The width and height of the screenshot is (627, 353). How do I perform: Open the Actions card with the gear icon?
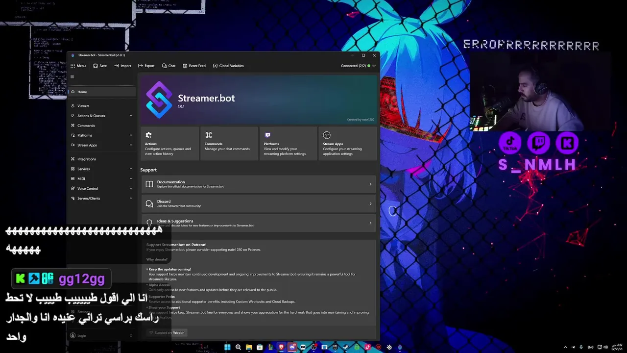[169, 144]
